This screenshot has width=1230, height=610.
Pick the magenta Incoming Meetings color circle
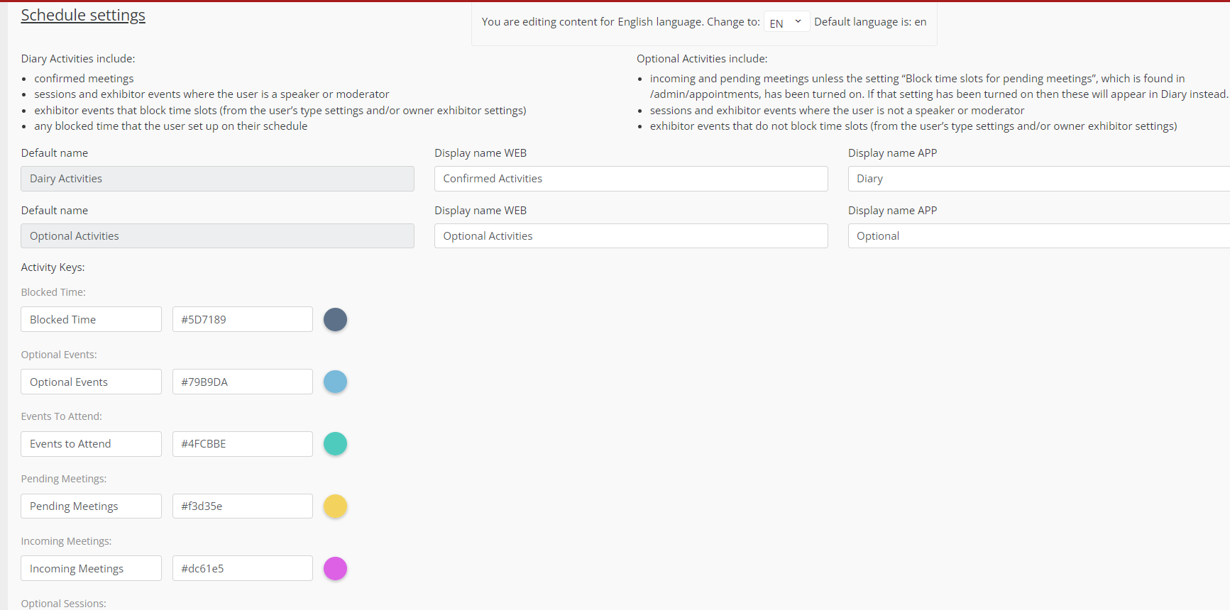click(335, 568)
